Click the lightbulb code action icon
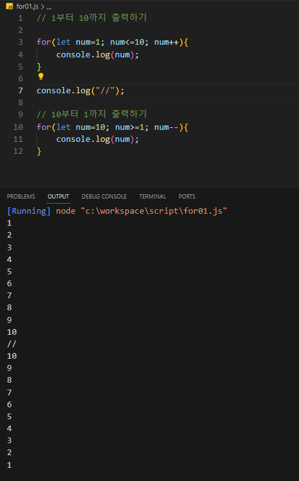Screen dimensions: 299x481 [x=41, y=76]
